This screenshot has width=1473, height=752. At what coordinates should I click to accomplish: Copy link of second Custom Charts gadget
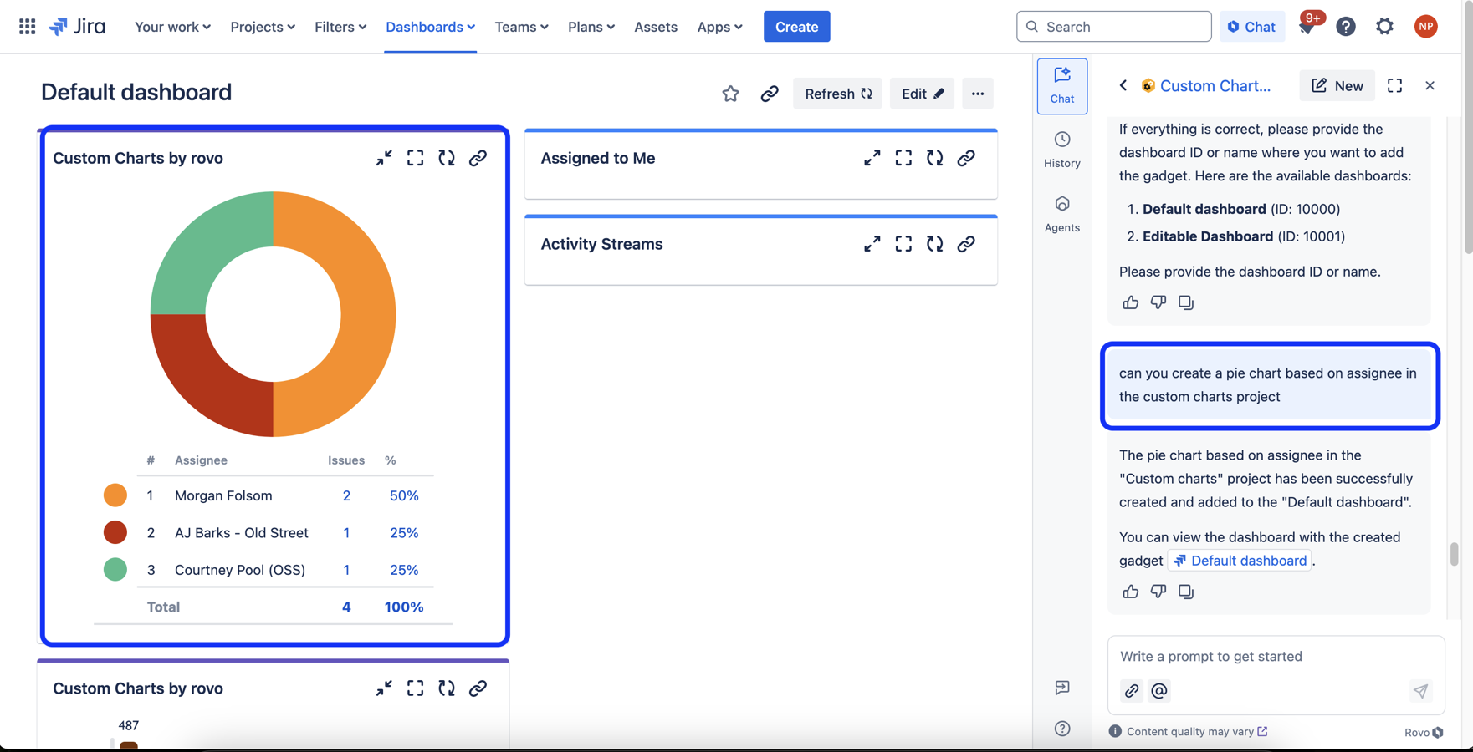point(478,688)
